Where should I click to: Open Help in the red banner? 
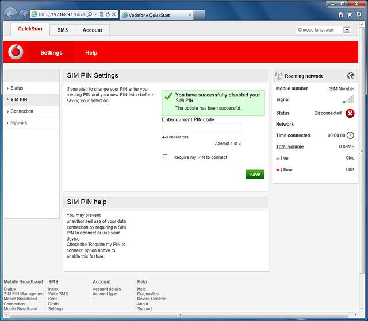91,52
